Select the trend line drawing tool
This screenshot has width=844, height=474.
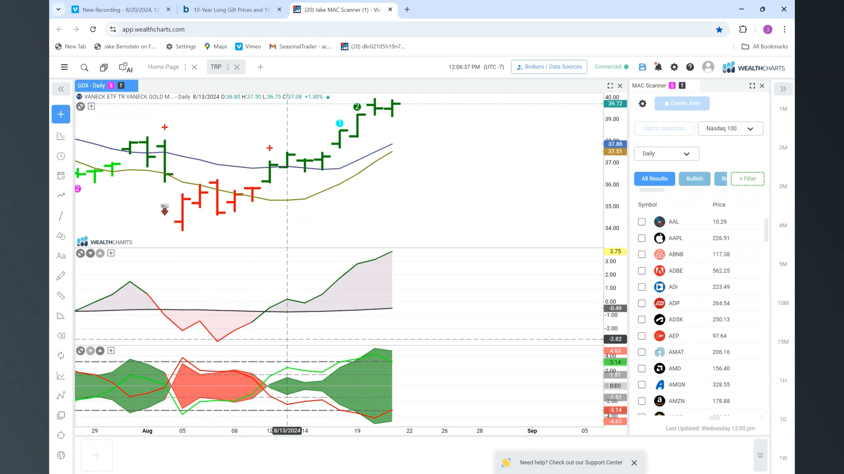pyautogui.click(x=61, y=216)
